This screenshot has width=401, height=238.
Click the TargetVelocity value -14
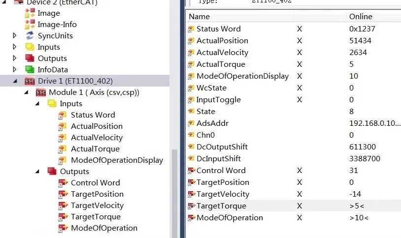(x=355, y=194)
